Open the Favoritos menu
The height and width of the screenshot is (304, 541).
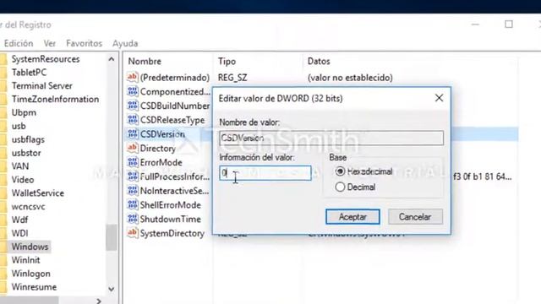(85, 43)
